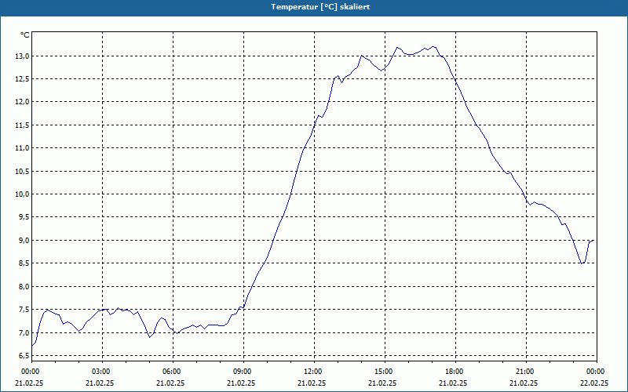This screenshot has height=392, width=628.
Task: Select the 7,5 temperature axis label
Action: 24,310
